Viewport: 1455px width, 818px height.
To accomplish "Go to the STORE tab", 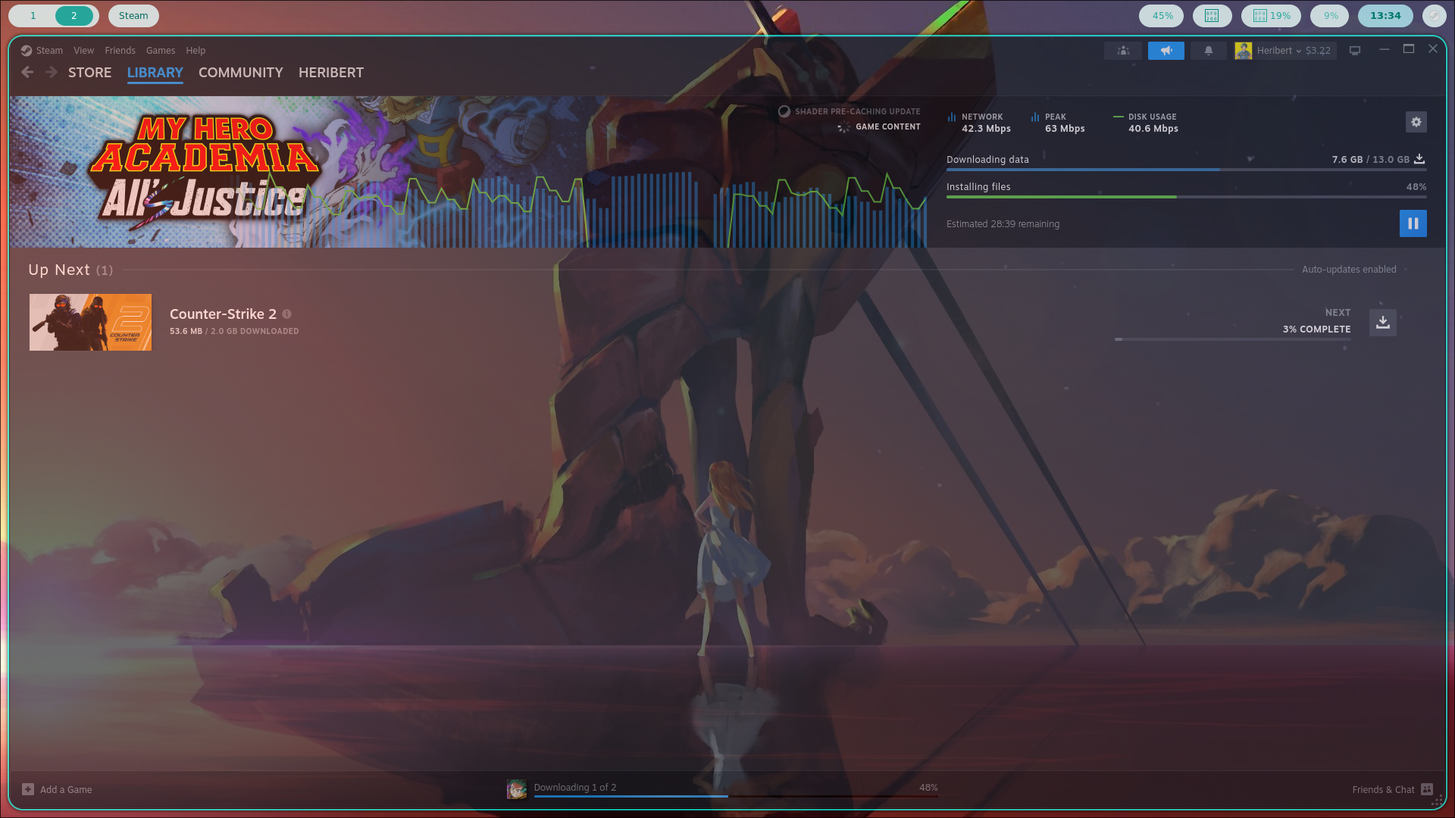I will click(89, 73).
